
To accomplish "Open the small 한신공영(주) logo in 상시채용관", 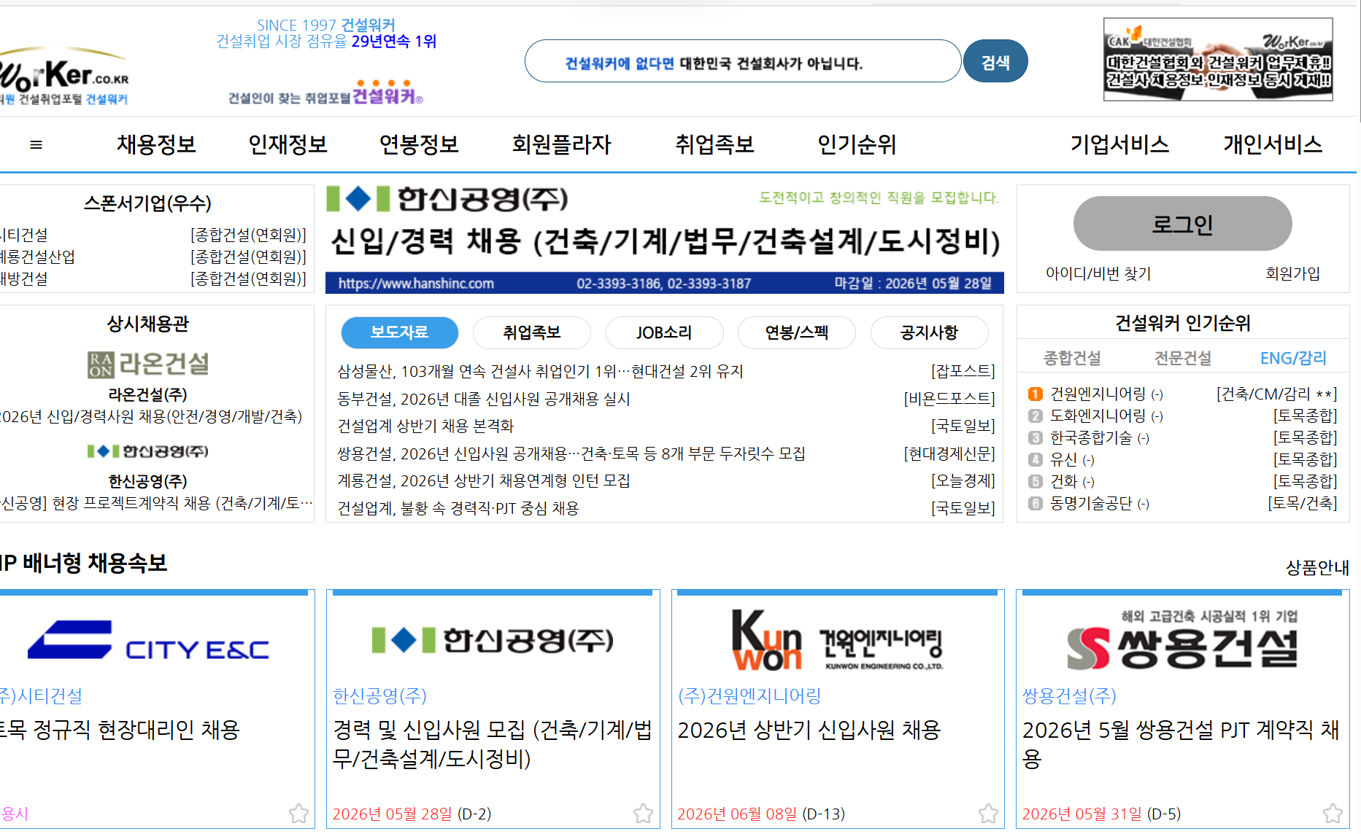I will coord(148,451).
